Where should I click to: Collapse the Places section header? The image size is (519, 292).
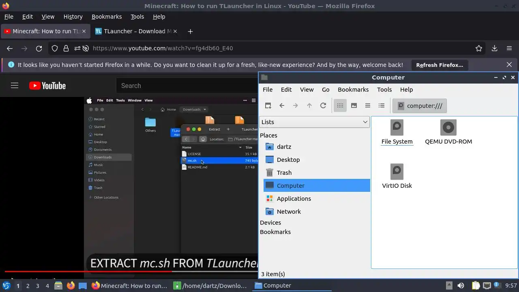coord(269,135)
